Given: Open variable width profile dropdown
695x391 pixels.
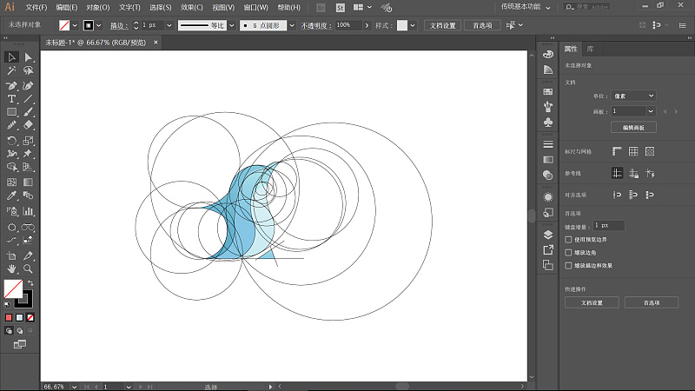Looking at the screenshot, I should 231,26.
